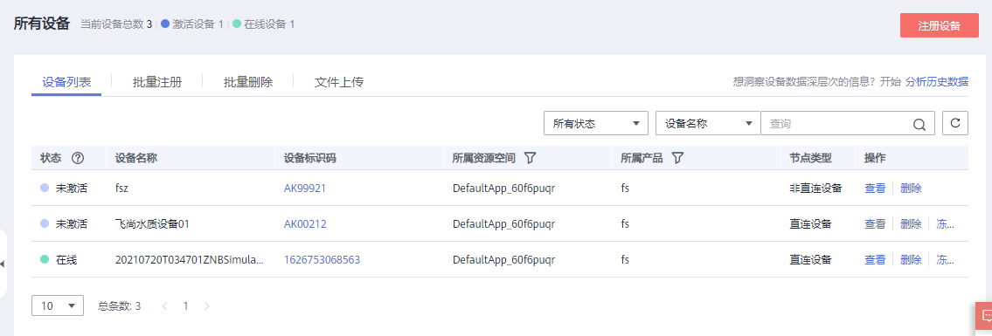Focus the 查询 search input field

click(x=839, y=124)
